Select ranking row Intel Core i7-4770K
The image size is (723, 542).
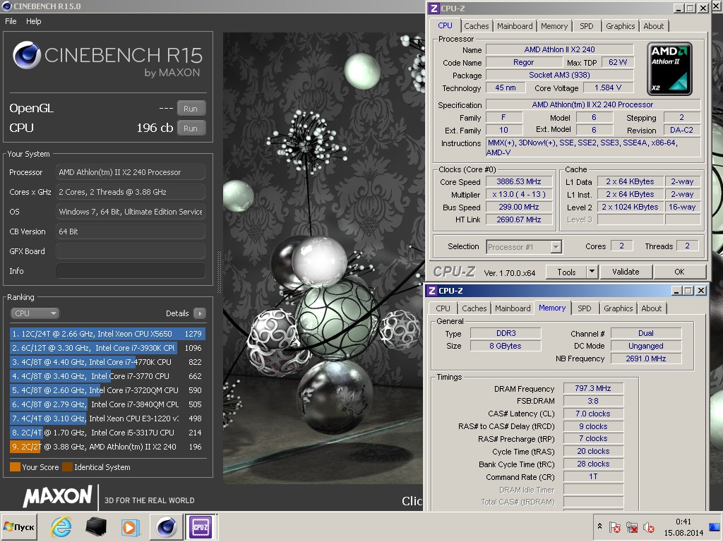tap(107, 362)
